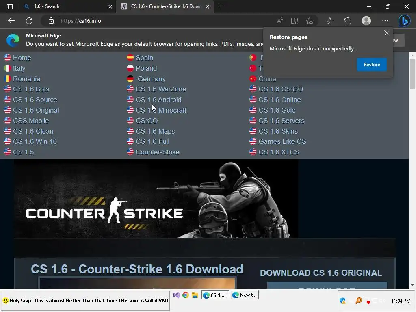Image resolution: width=416 pixels, height=312 pixels.
Task: Click the address bar URL field
Action: tap(165, 21)
